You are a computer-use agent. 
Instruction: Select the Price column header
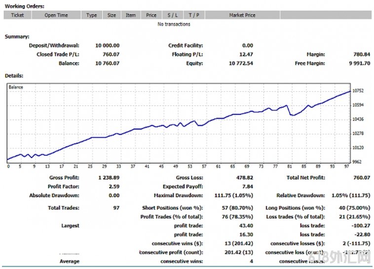point(151,15)
